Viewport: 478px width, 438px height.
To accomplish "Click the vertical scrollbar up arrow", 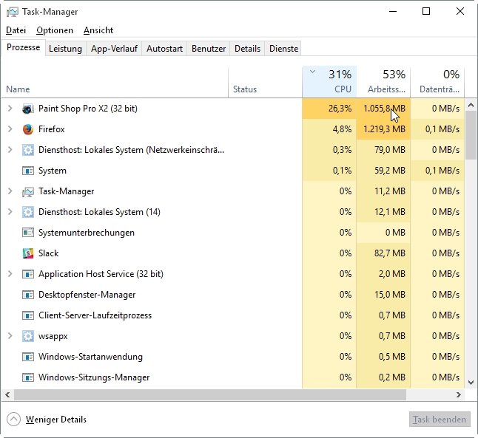I will pos(471,106).
